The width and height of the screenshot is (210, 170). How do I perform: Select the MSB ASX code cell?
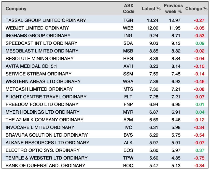(x=128, y=51)
